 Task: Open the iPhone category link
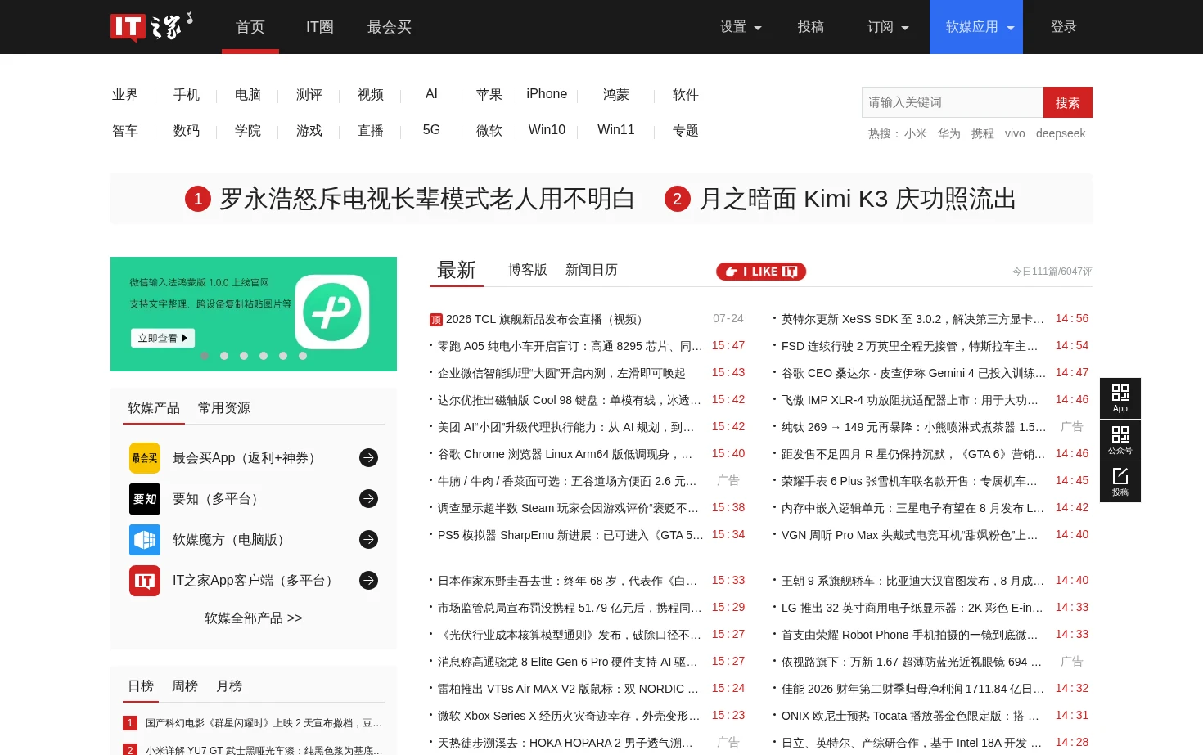[547, 94]
